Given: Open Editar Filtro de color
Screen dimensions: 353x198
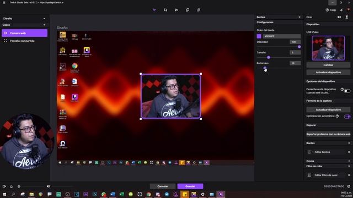Looking at the screenshot, I should click(x=326, y=175).
